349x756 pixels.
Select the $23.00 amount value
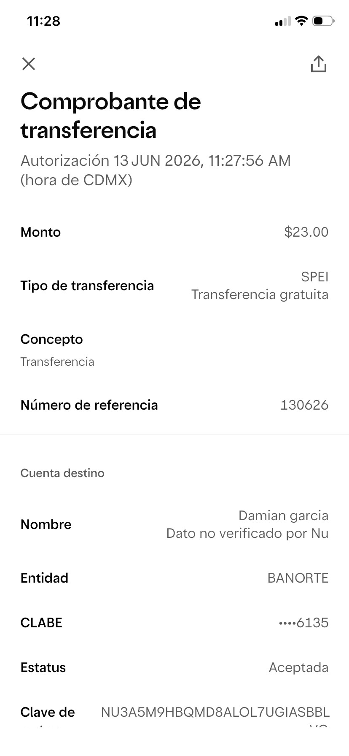click(306, 232)
